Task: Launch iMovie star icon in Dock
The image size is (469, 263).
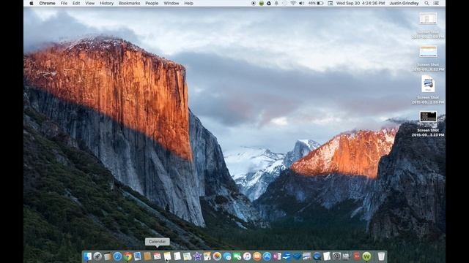Action: tap(197, 256)
